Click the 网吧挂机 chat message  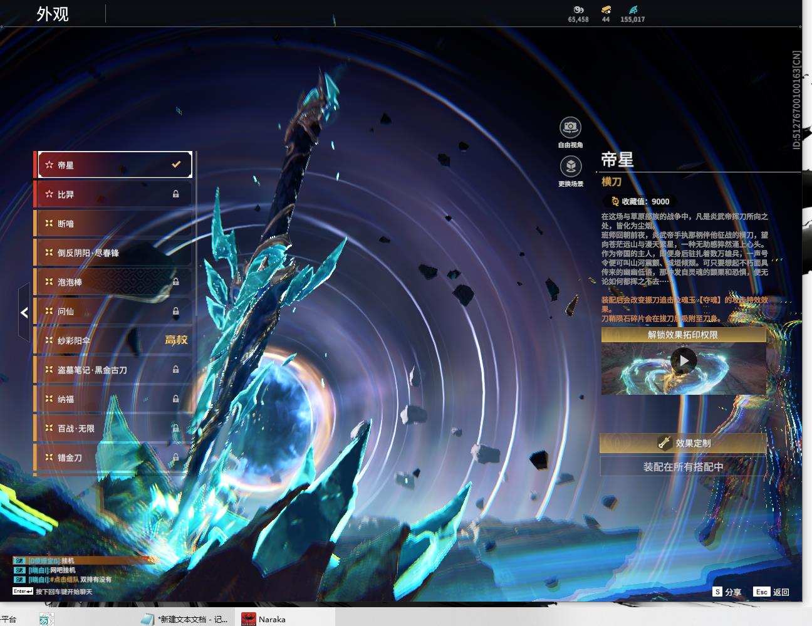[63, 570]
